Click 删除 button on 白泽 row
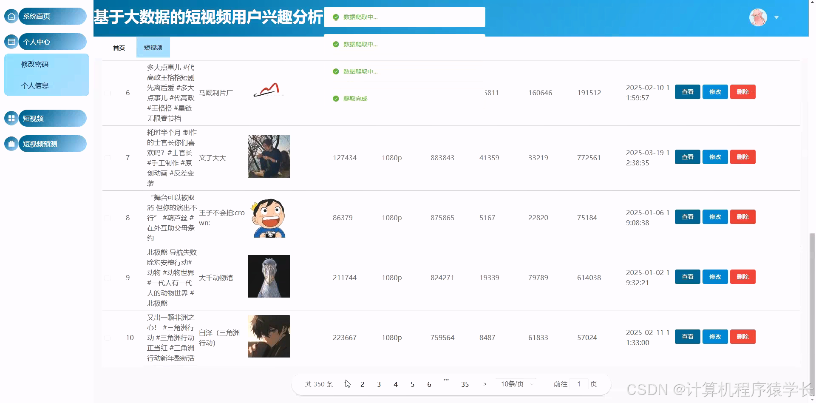 tap(742, 336)
